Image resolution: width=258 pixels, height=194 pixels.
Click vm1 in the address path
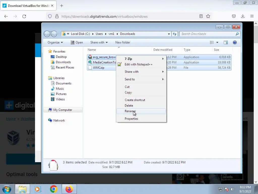pos(111,34)
